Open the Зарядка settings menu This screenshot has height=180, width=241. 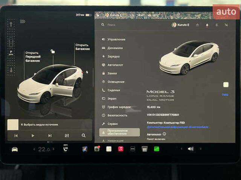tap(113, 56)
